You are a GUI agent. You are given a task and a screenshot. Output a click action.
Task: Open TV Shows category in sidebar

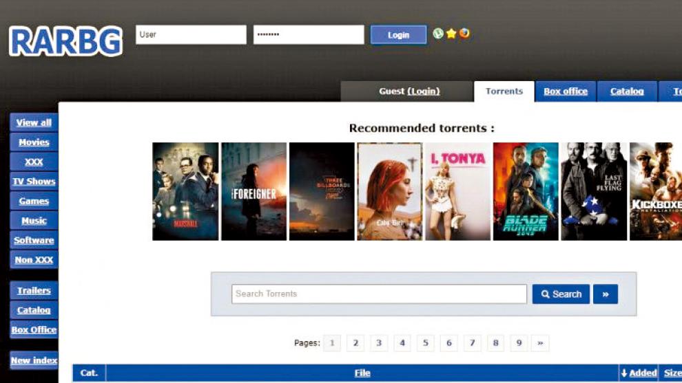(x=34, y=182)
